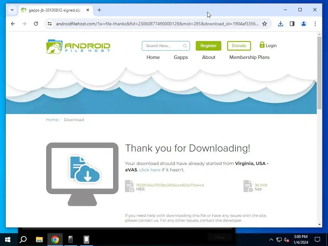Toggle the Chrome side panel icon
328x246 pixels.
[x=292, y=24]
